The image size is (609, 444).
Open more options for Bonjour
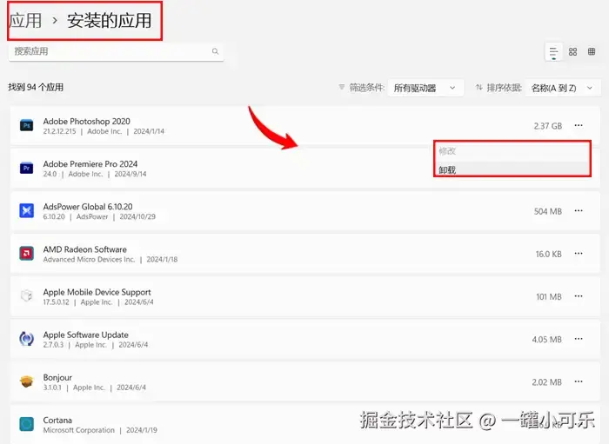point(579,381)
